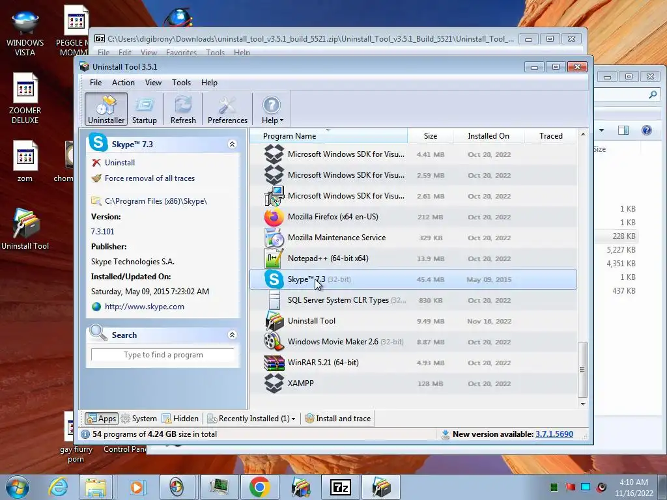Screen dimensions: 667x500
Task: Select the ZOOMER DELUXE desktop icon
Action: tap(25, 99)
